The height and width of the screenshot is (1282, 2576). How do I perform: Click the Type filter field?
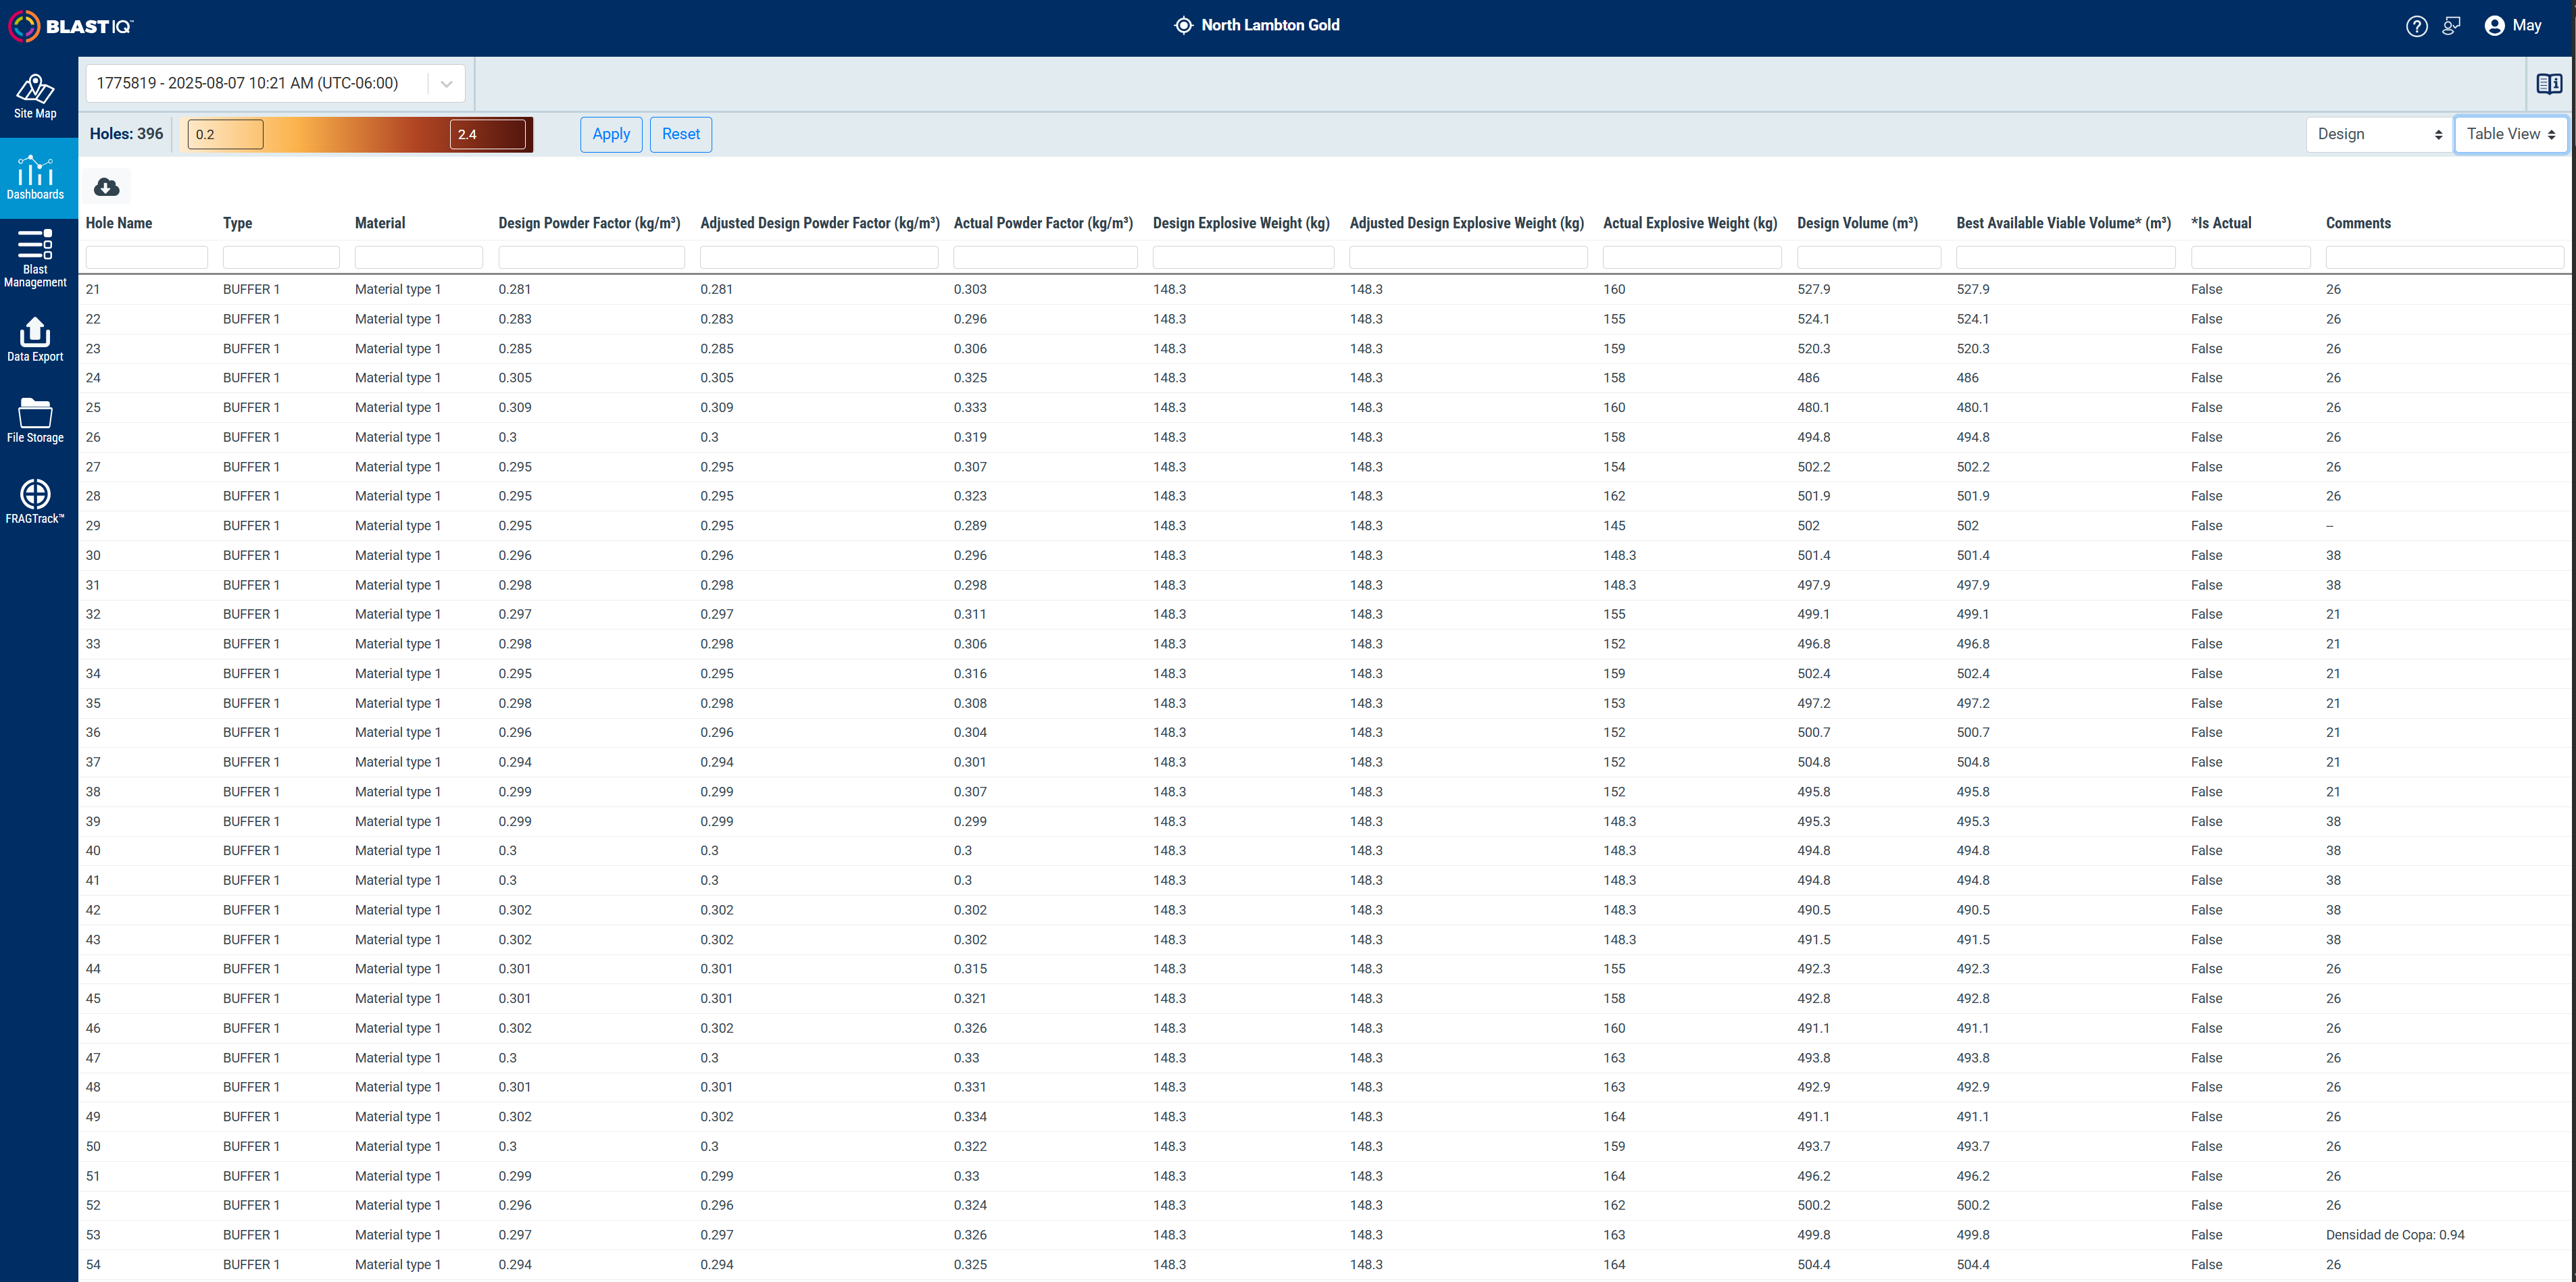[281, 257]
